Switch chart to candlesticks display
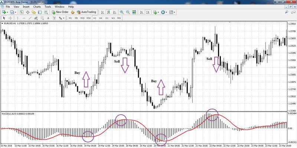This screenshot has height=148, width=297. [108, 12]
